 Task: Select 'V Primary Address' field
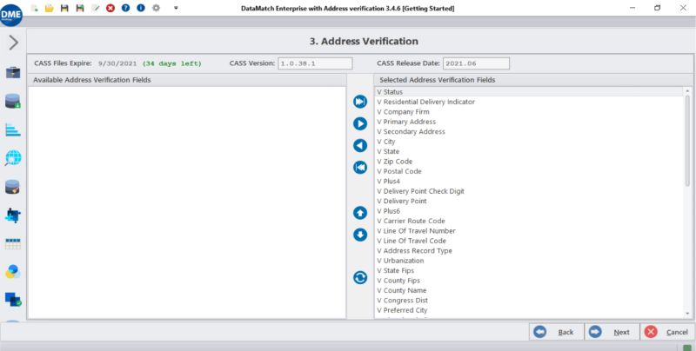coord(529,122)
